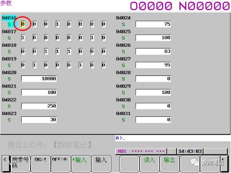Select the ON:1 softkey
Viewport: 231px width, 173px height.
click(x=41, y=164)
